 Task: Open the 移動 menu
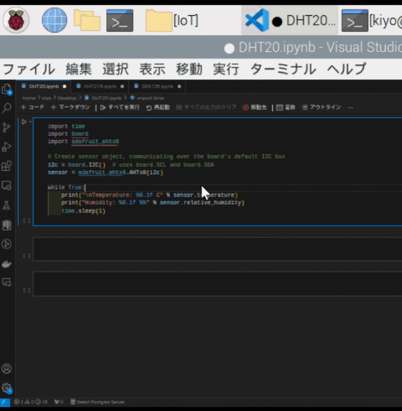pos(189,69)
